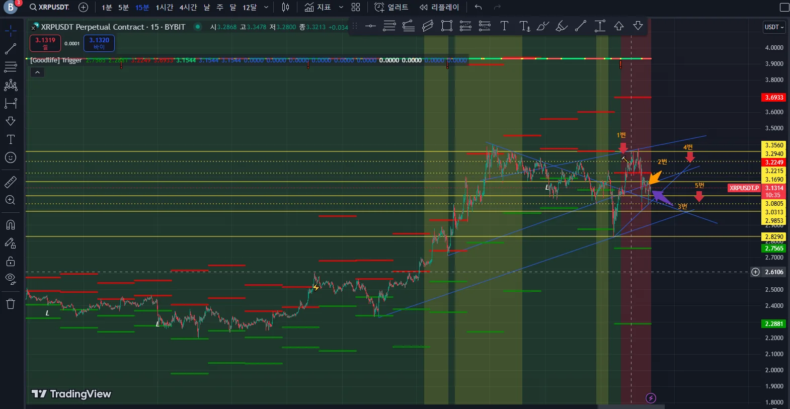Open the forecasting and measurement tools
Image resolution: width=790 pixels, height=409 pixels.
click(x=11, y=103)
